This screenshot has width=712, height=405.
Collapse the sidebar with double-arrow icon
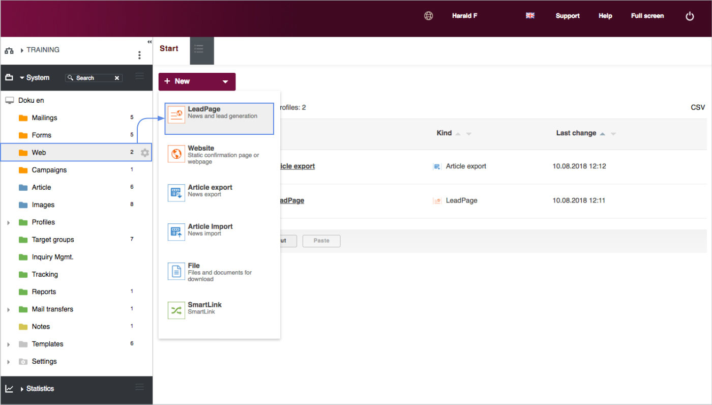tap(149, 42)
